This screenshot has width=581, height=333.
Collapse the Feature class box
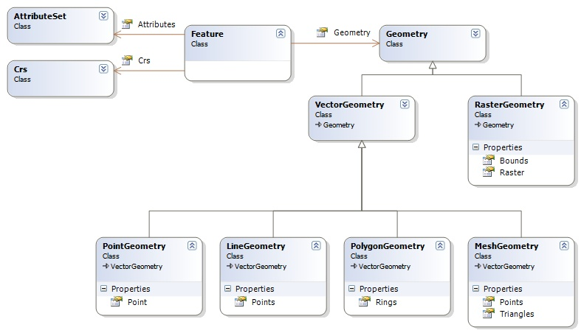(x=281, y=34)
